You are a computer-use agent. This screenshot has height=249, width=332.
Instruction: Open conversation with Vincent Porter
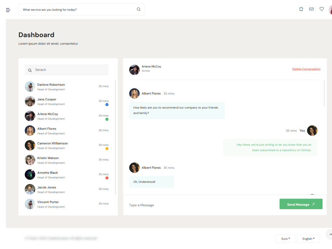[67, 204]
